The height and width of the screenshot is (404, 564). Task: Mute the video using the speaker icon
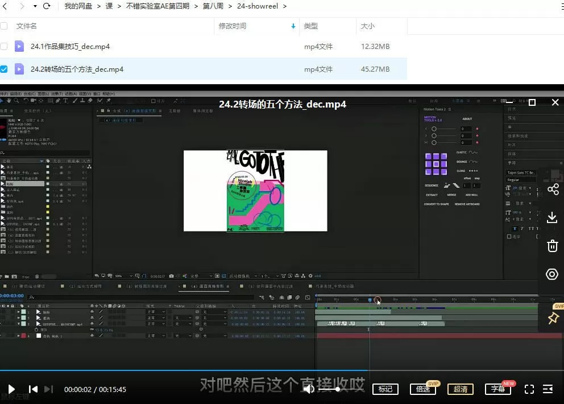pyautogui.click(x=309, y=389)
